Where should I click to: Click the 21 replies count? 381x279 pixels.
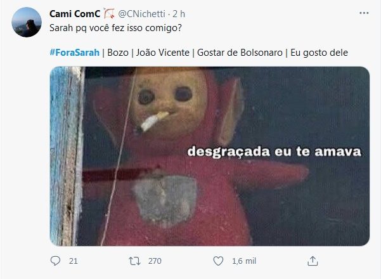pos(73,261)
